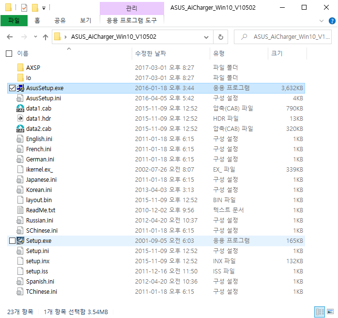The height and width of the screenshot is (318, 338).
Task: Go up one folder level
Action: pos(45,37)
